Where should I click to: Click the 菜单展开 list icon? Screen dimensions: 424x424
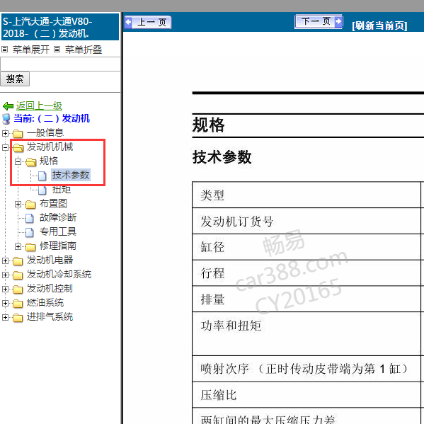pyautogui.click(x=4, y=50)
